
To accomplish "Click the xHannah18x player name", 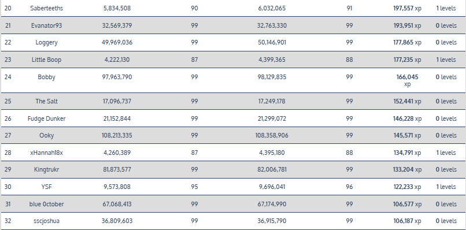I will point(47,153).
